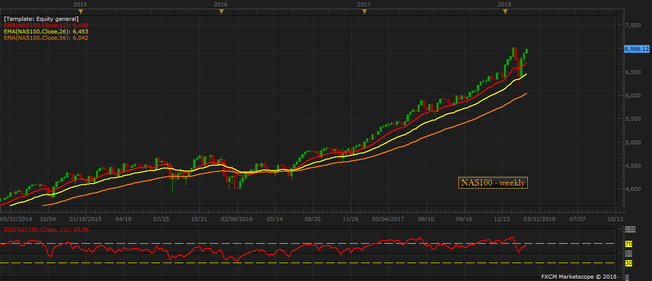Click the 04/18 date axis label
This screenshot has height=281, width=652.
124,219
